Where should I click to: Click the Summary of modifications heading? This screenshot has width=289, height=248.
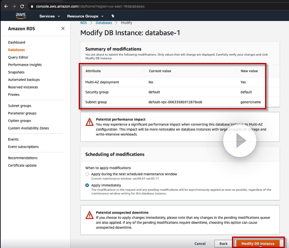113,49
